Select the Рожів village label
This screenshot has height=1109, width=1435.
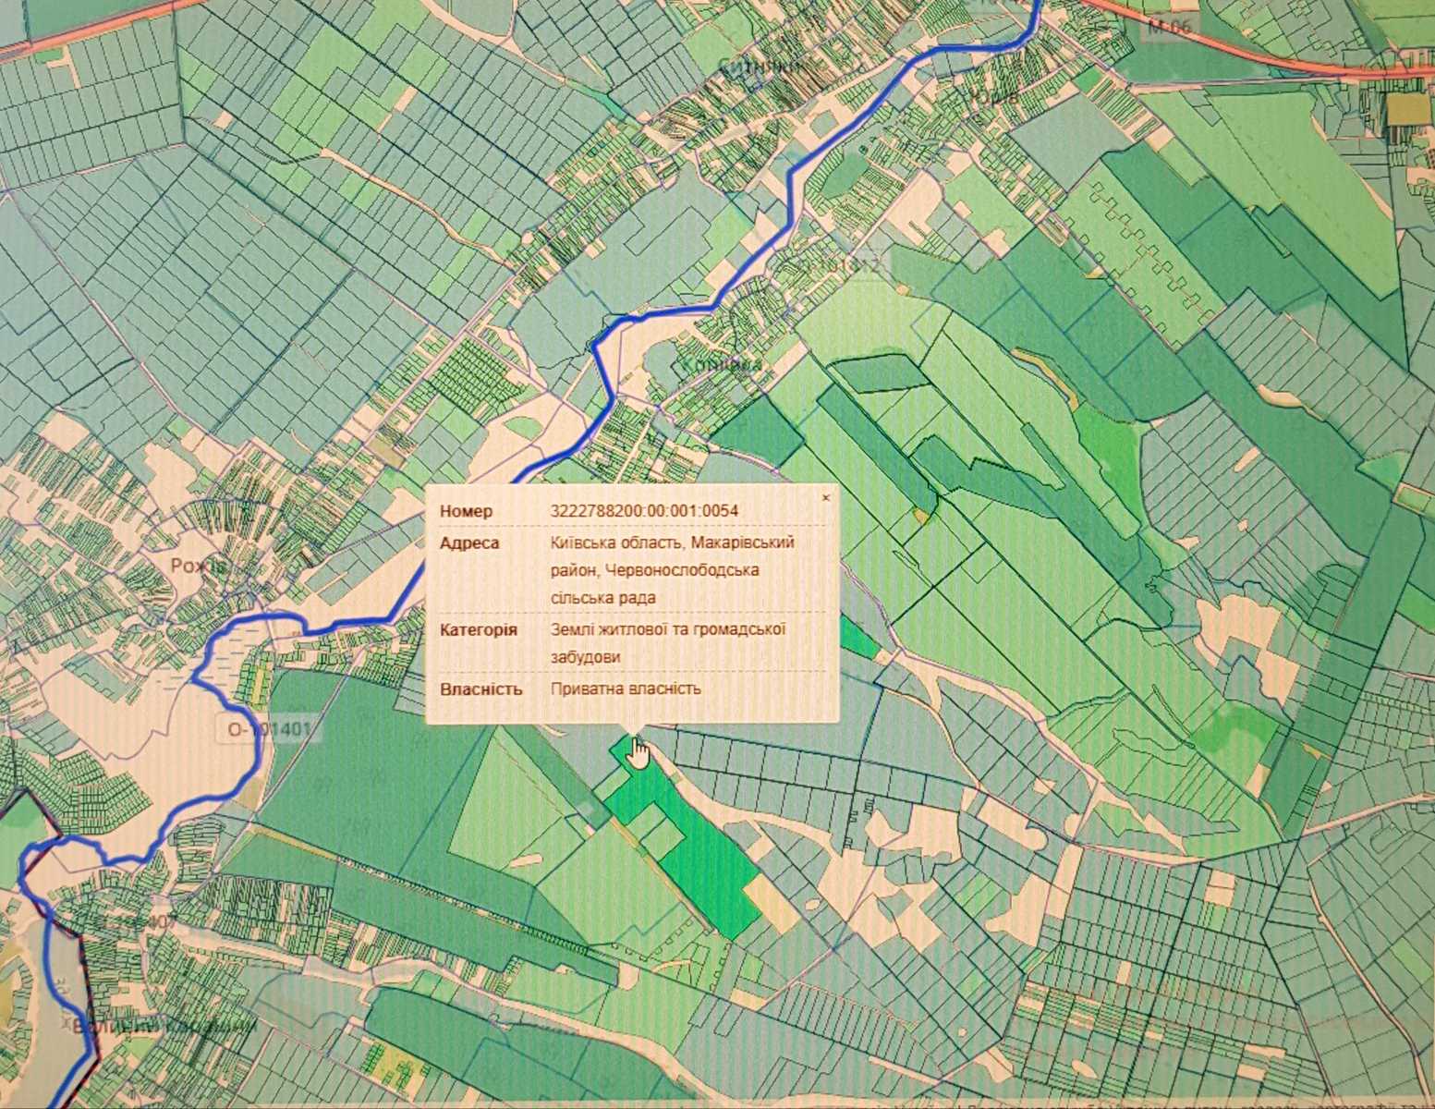click(199, 566)
